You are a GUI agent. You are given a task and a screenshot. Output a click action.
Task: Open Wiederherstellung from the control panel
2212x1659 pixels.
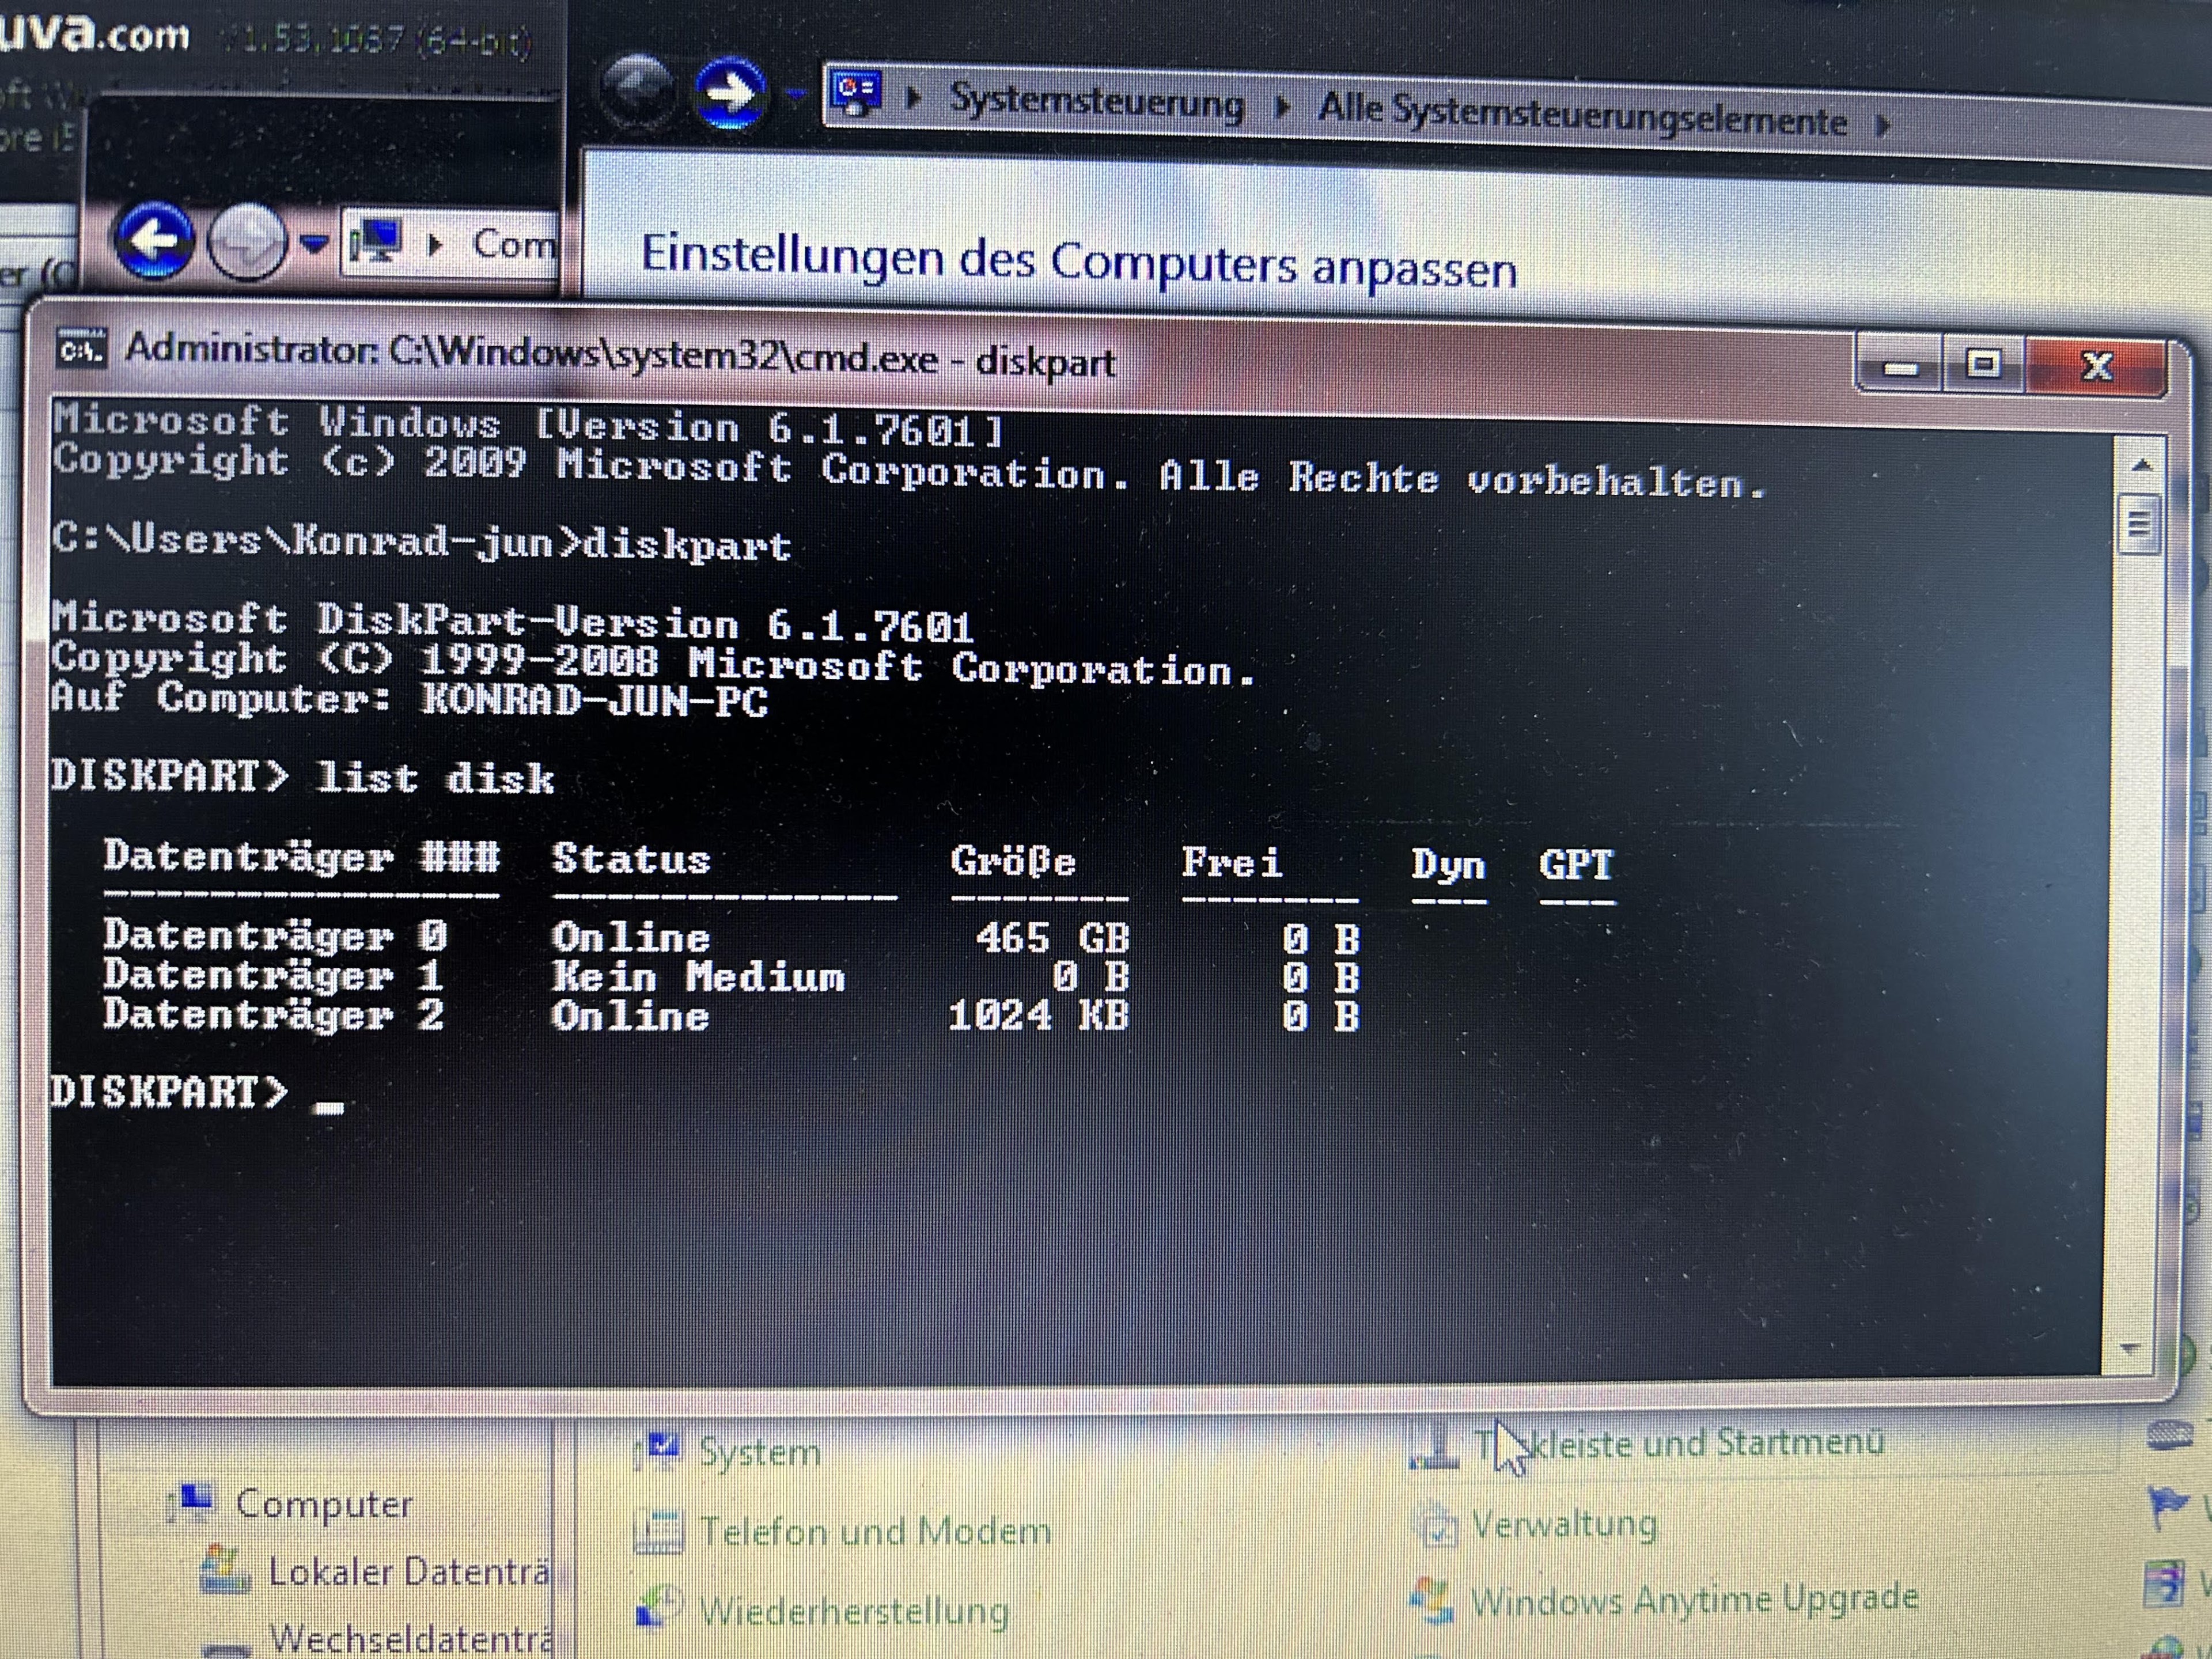pyautogui.click(x=856, y=1609)
